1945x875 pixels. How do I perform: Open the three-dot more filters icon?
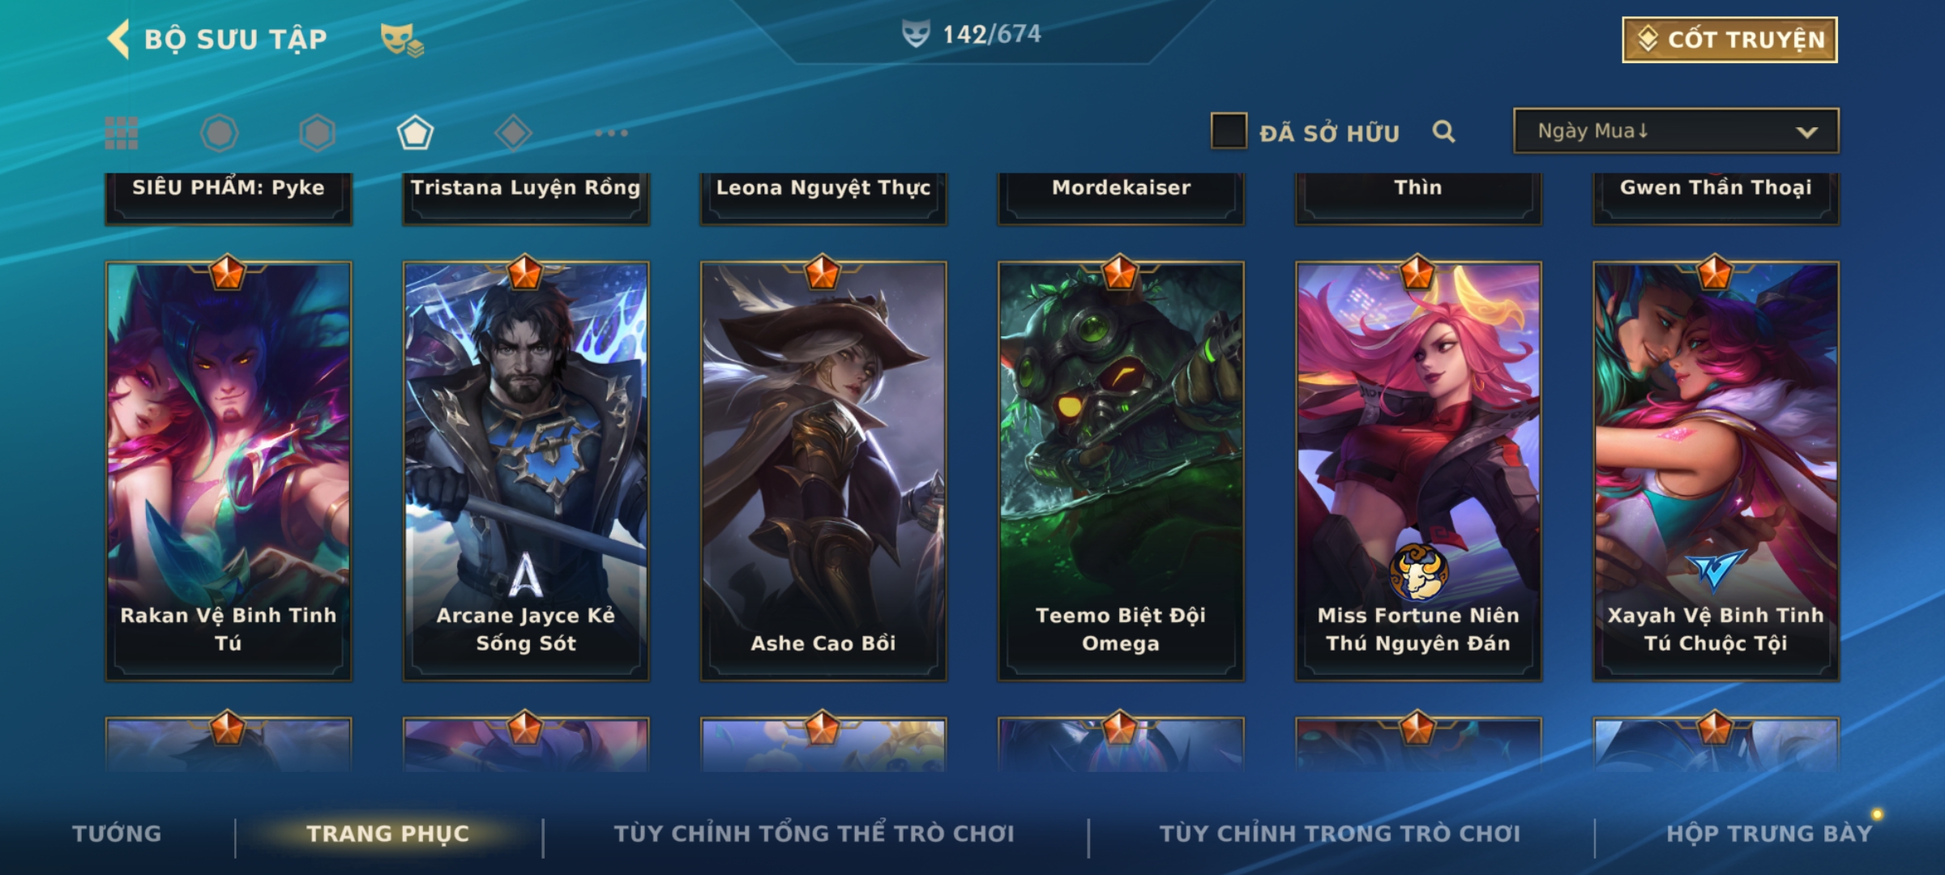611,133
